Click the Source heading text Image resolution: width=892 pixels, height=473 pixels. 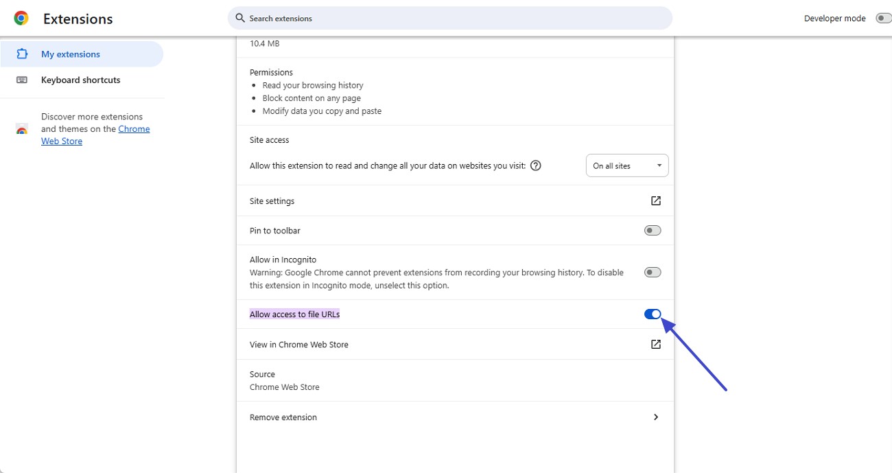(x=262, y=374)
